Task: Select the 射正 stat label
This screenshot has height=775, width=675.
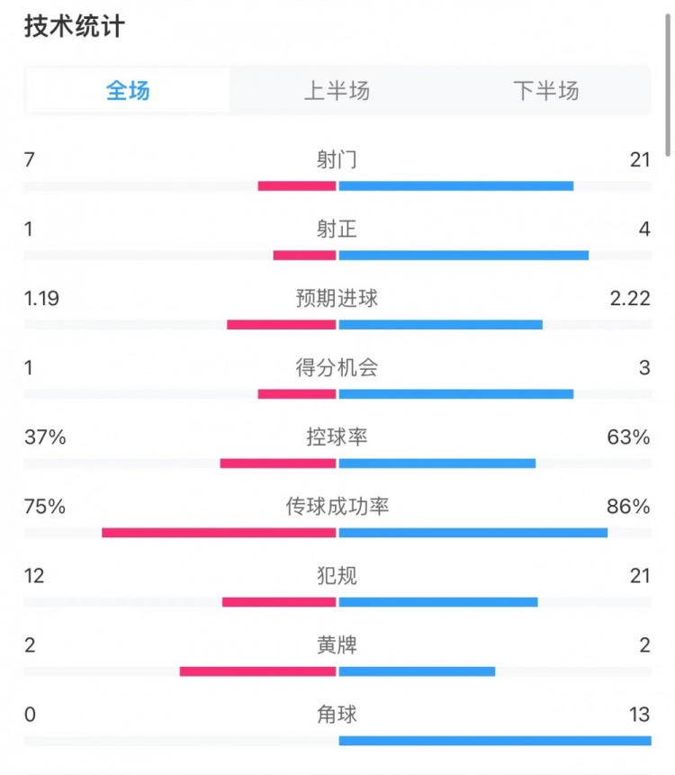Action: pyautogui.click(x=337, y=229)
